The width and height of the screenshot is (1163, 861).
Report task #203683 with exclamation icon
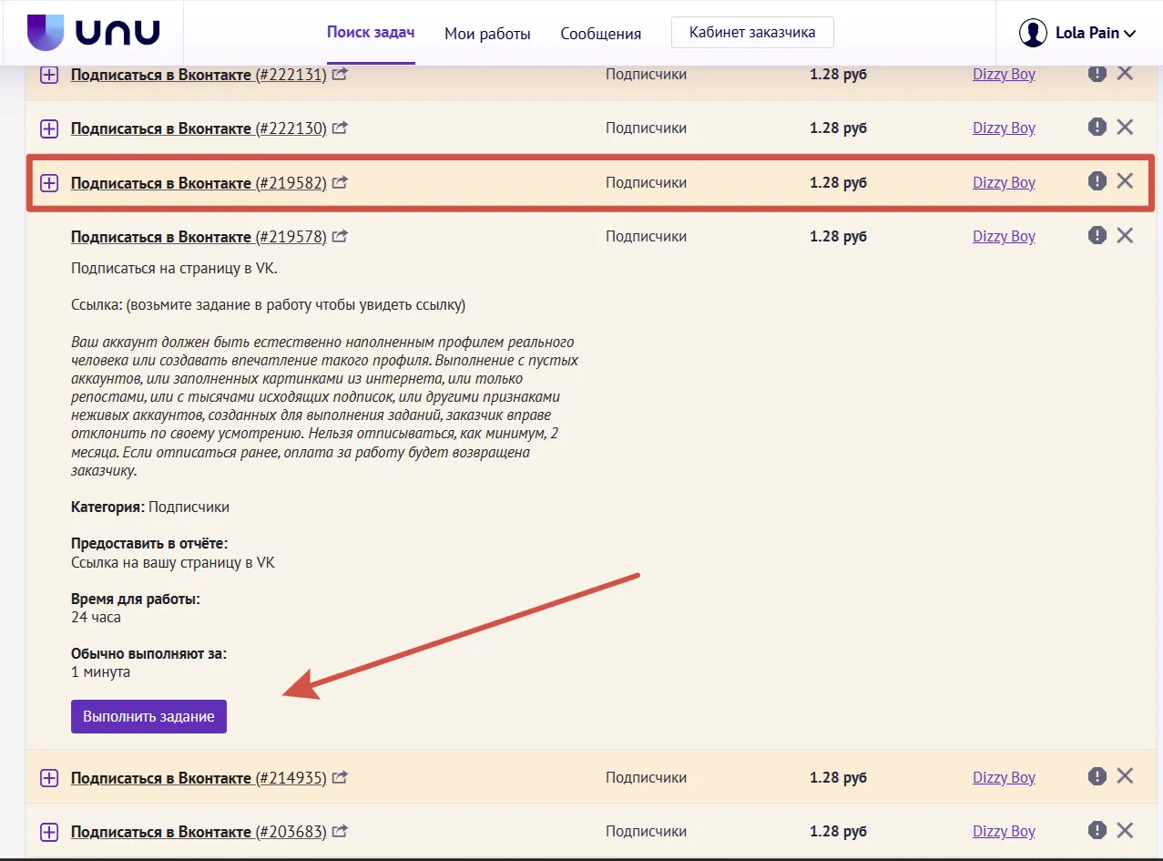point(1097,831)
